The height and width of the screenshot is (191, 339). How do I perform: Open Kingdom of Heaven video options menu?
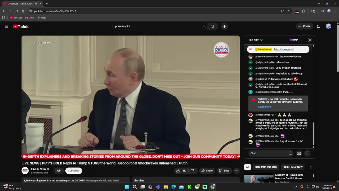[x=314, y=176]
